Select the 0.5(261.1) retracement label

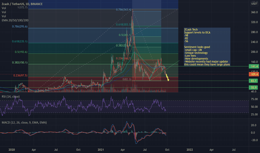click(125, 35)
